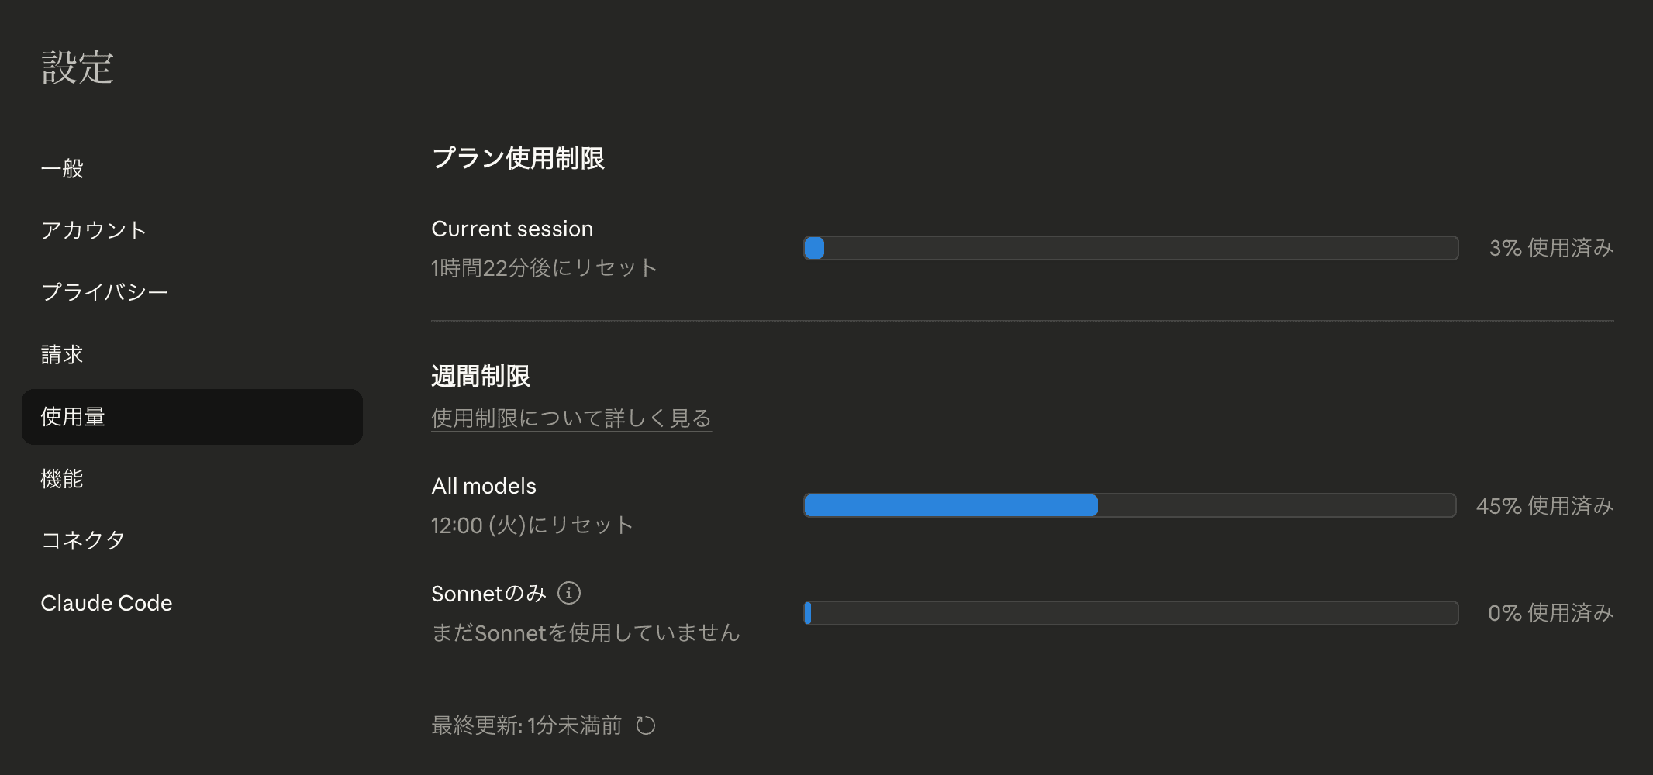This screenshot has height=775, width=1653.
Task: Click the 週間制限 section heading
Action: (481, 376)
